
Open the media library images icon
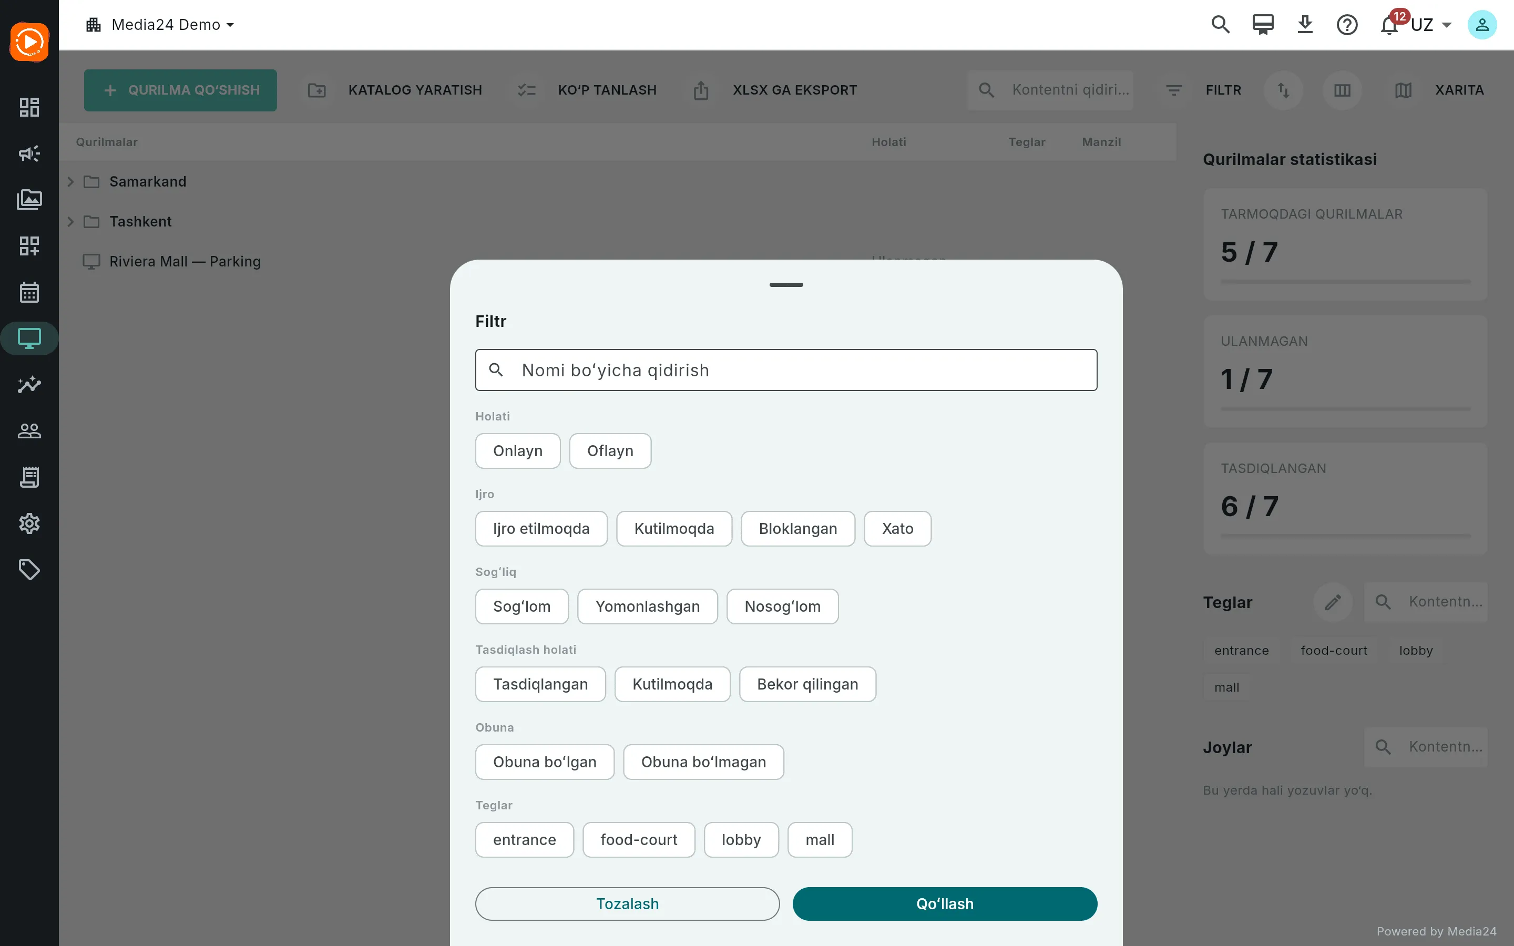29,200
